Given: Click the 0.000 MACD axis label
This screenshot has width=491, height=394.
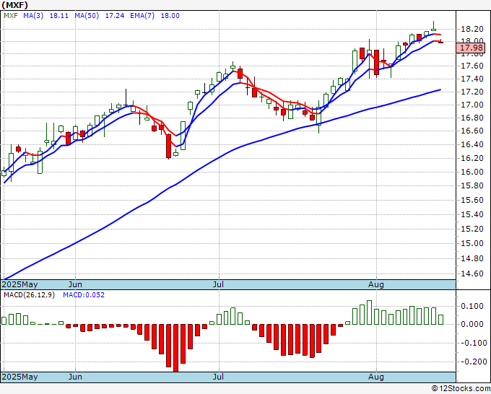Looking at the screenshot, I should click(472, 324).
